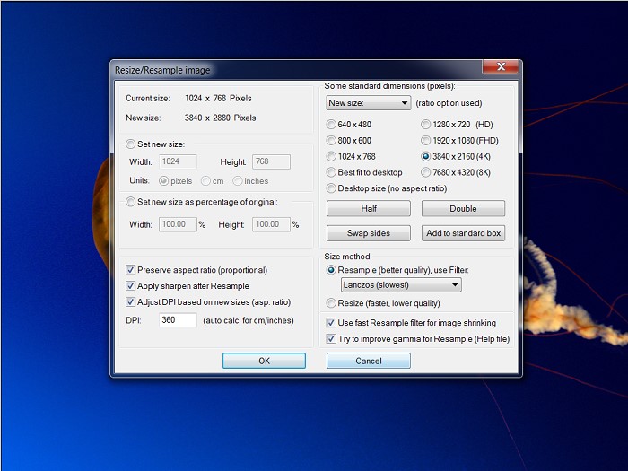Click the pixel Width field showing 1024
The width and height of the screenshot is (628, 471).
click(178, 161)
